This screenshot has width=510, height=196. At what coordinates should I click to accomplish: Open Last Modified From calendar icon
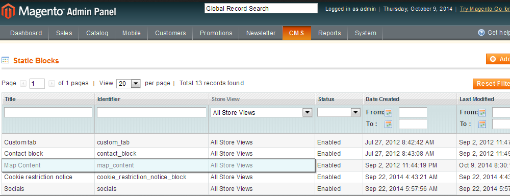pyautogui.click(x=482, y=112)
